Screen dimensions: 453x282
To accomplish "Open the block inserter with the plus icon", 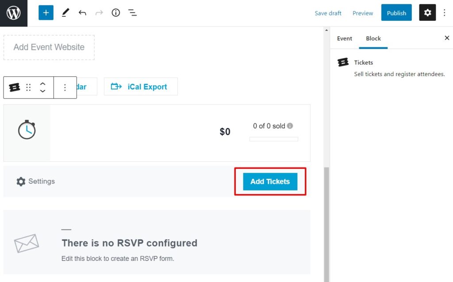I will pos(46,12).
